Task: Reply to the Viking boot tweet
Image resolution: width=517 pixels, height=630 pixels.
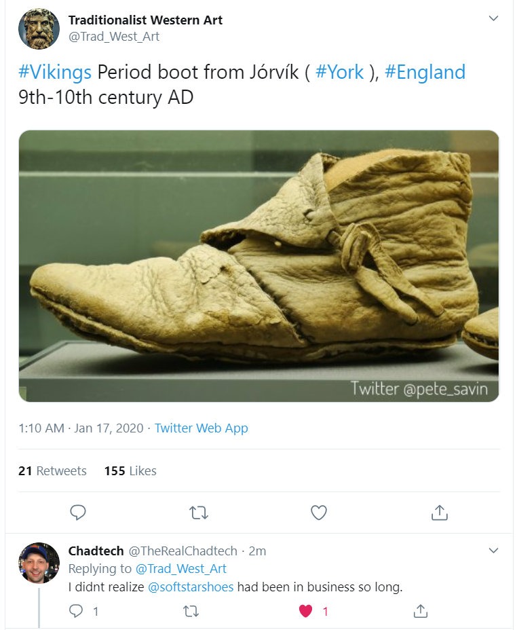Action: pos(78,512)
